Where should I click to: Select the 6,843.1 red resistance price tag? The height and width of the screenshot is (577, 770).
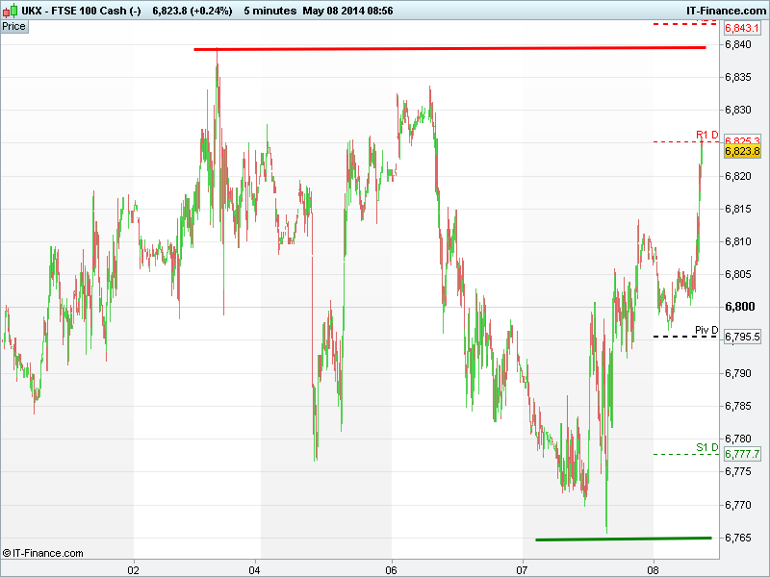[x=742, y=29]
